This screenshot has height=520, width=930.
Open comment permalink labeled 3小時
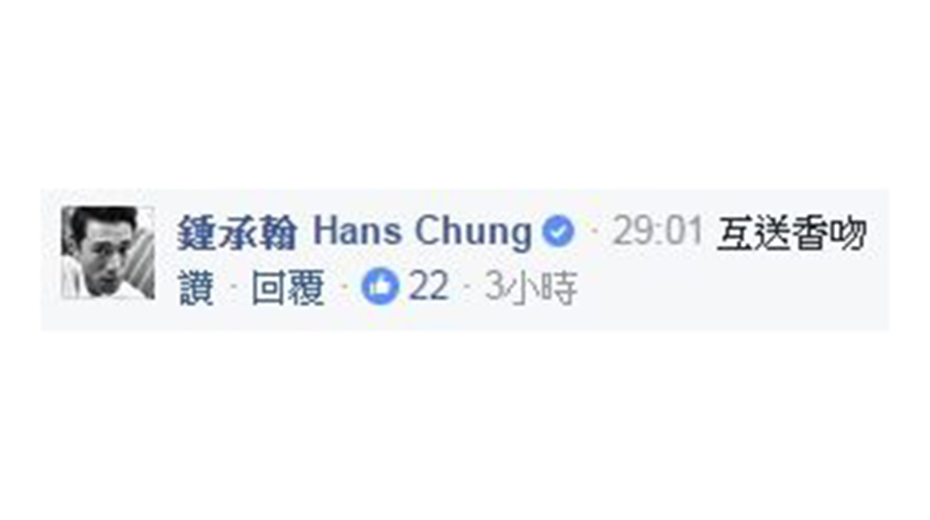pyautogui.click(x=531, y=288)
